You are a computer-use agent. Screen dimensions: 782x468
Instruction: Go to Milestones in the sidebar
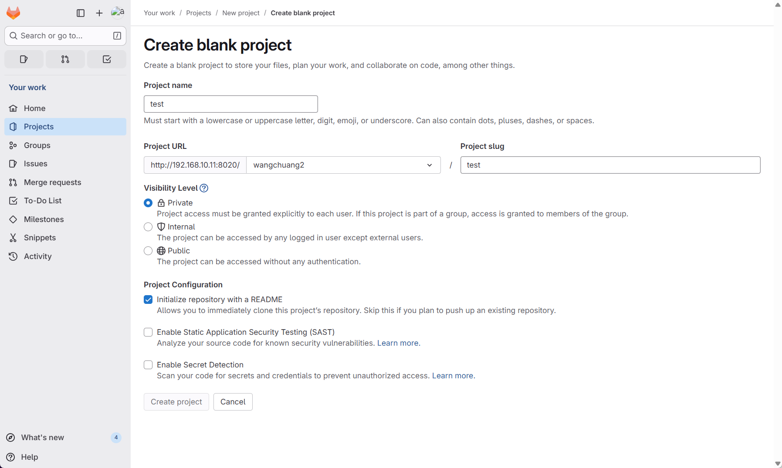point(44,219)
